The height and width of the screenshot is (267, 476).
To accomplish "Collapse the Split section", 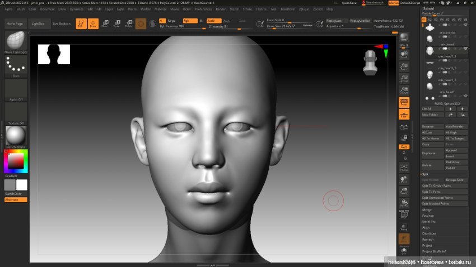I will [426, 174].
